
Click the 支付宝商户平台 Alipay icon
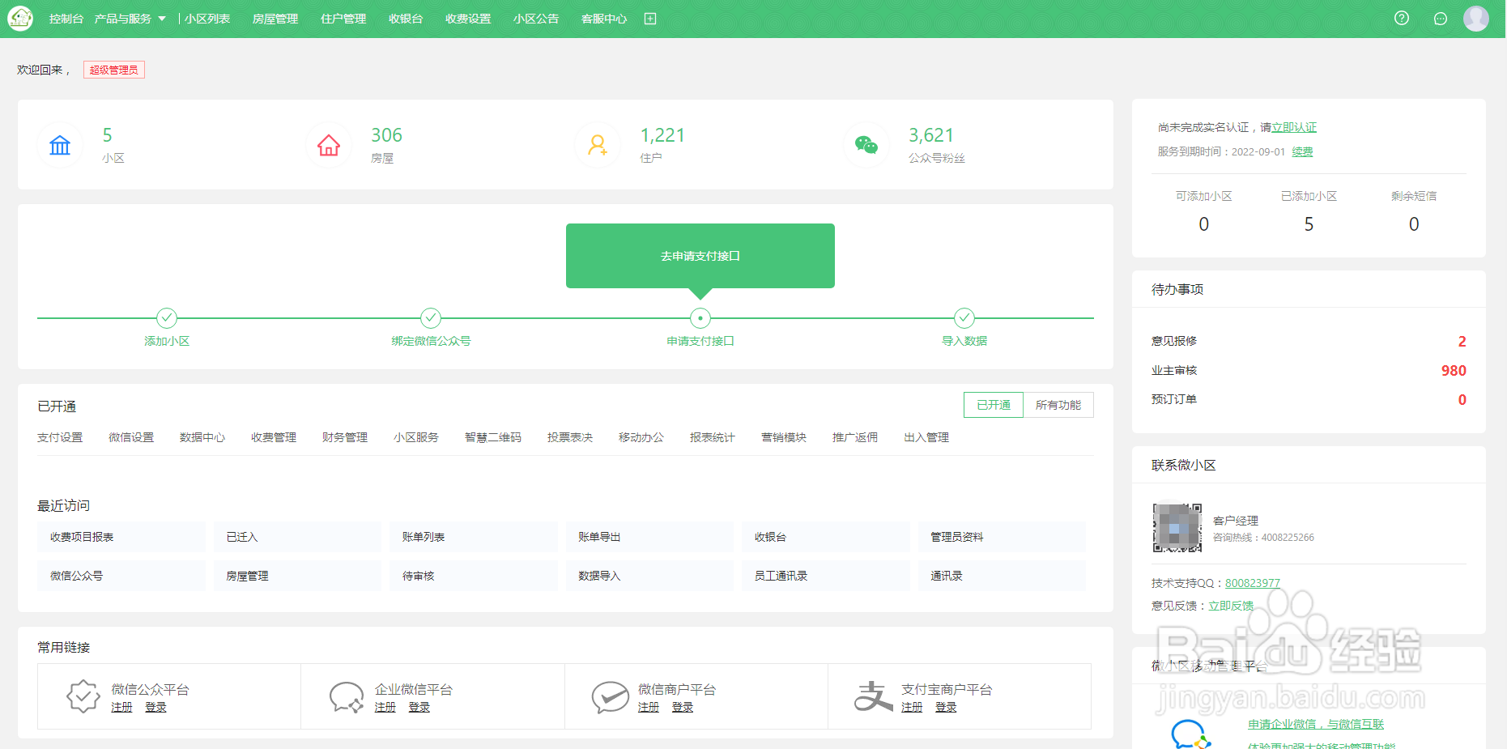pyautogui.click(x=874, y=696)
